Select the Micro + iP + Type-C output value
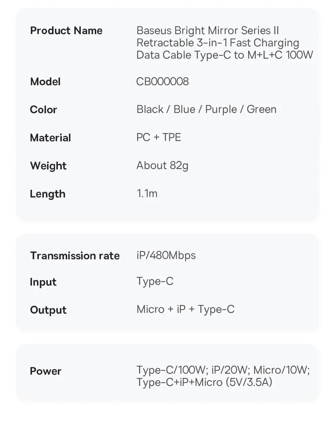334x428 pixels. click(185, 309)
